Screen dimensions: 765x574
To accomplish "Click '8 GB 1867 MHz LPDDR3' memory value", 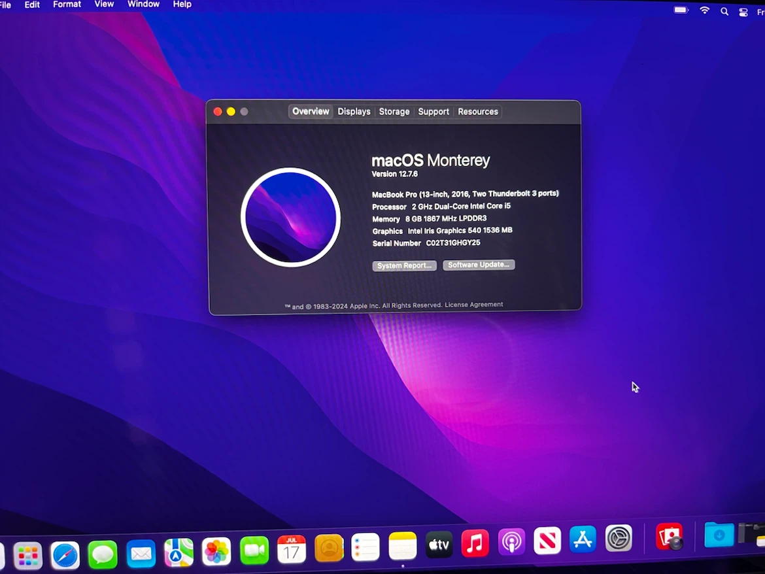I will click(x=446, y=218).
